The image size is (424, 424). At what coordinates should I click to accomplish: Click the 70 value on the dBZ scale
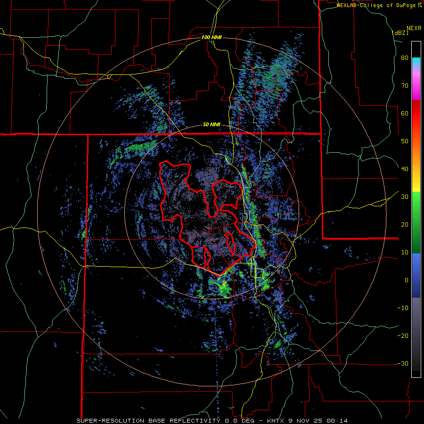(x=405, y=85)
